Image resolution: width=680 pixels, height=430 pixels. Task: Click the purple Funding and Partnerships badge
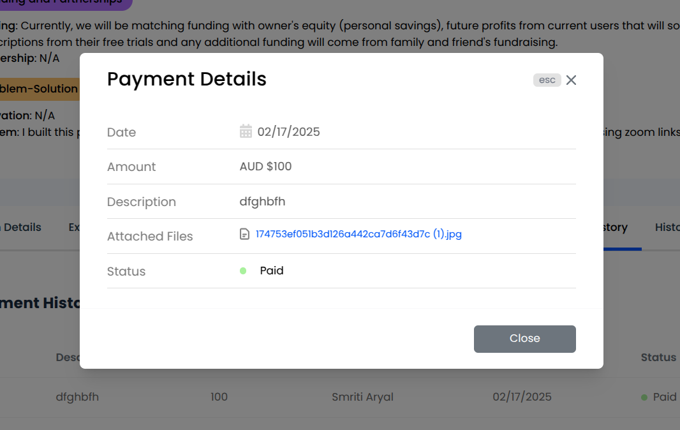coord(64,4)
